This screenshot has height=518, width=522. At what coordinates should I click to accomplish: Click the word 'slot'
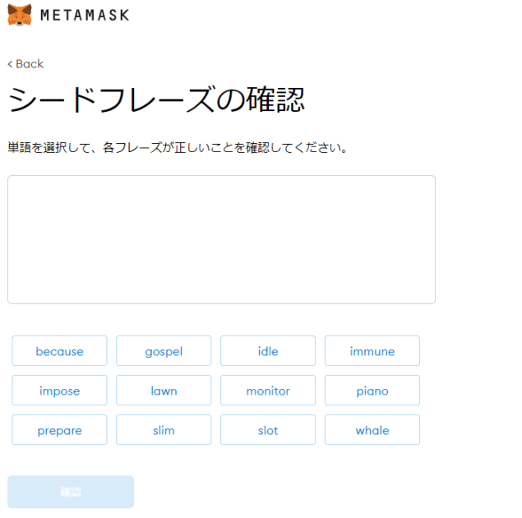click(268, 430)
